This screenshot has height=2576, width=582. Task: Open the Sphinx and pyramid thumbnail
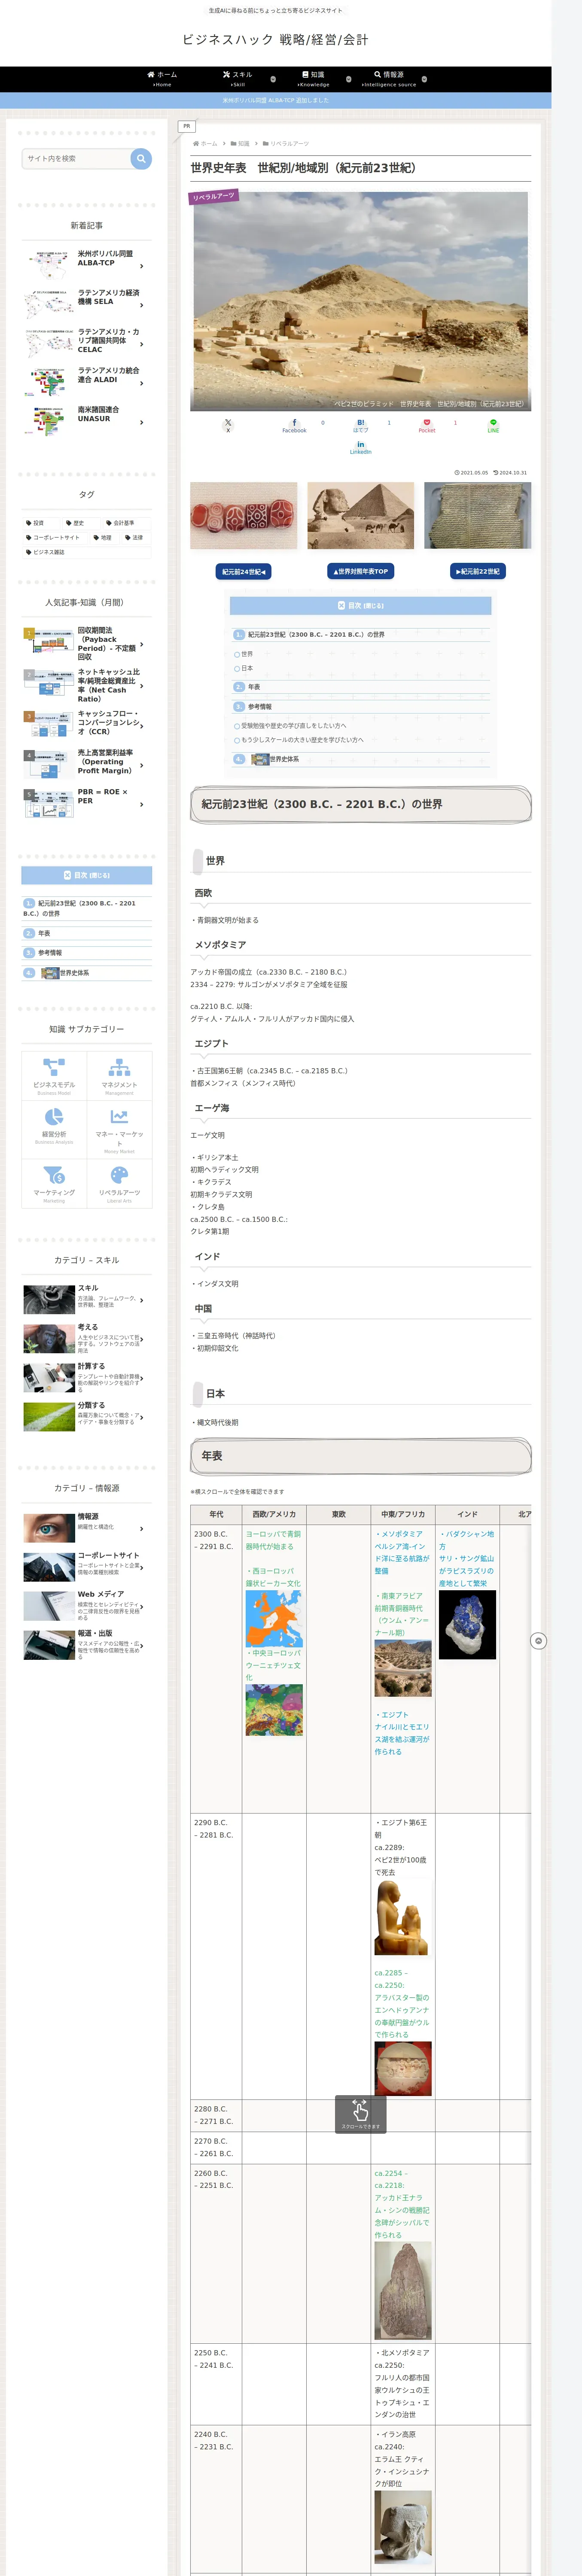click(360, 516)
